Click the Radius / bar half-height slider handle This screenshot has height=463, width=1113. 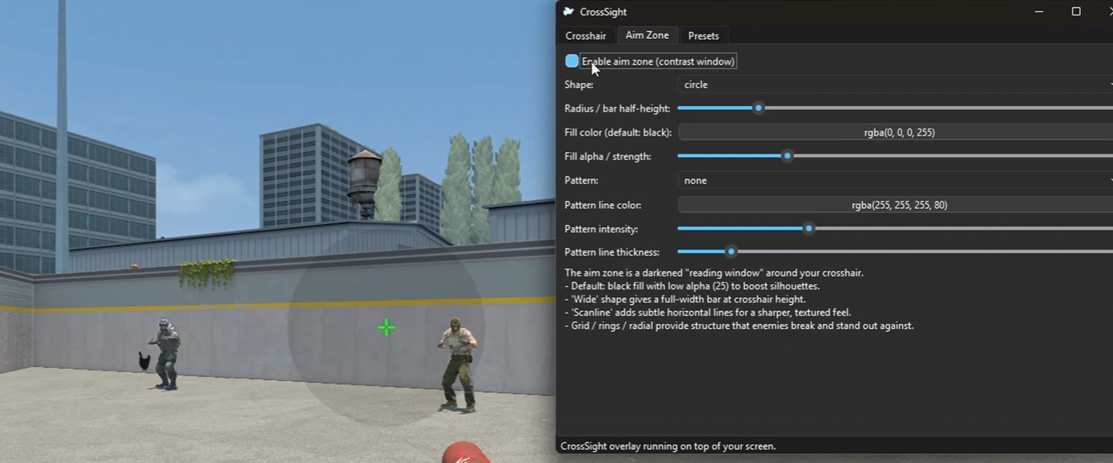pyautogui.click(x=758, y=108)
